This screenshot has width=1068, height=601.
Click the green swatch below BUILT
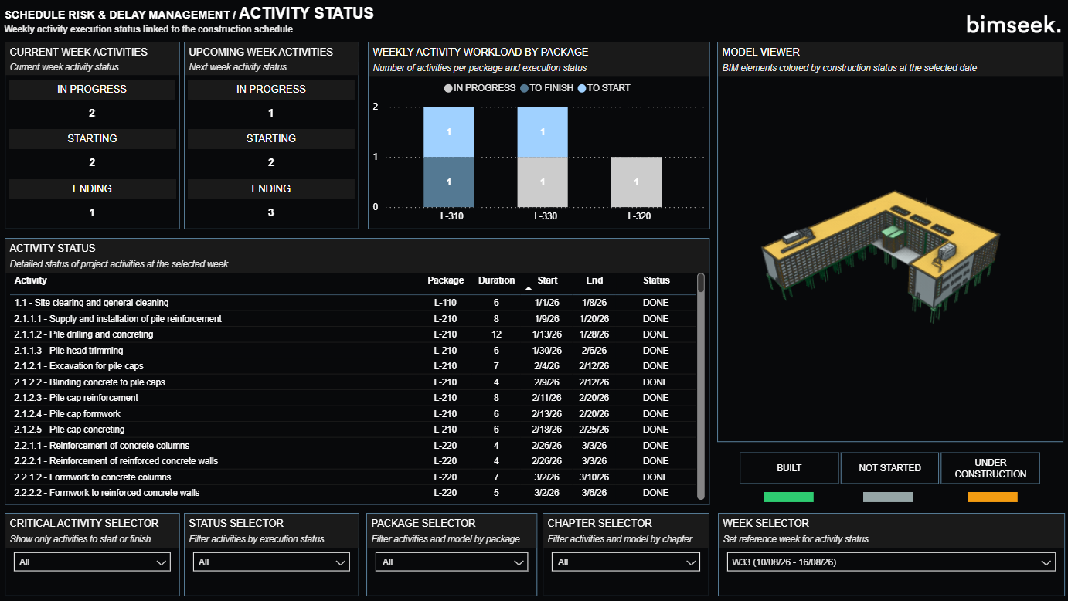point(788,497)
